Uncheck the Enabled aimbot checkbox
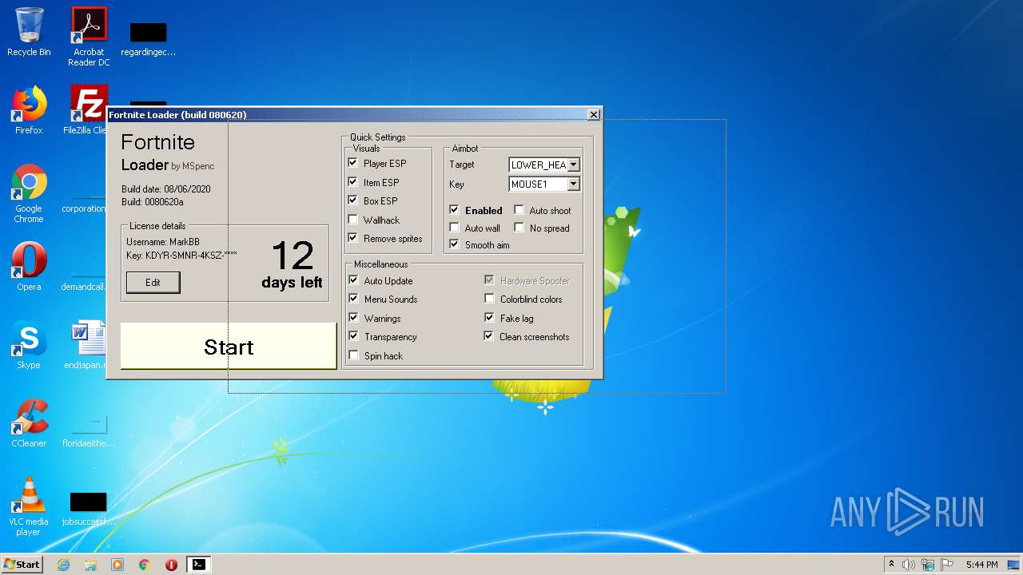The height and width of the screenshot is (575, 1023). [454, 210]
